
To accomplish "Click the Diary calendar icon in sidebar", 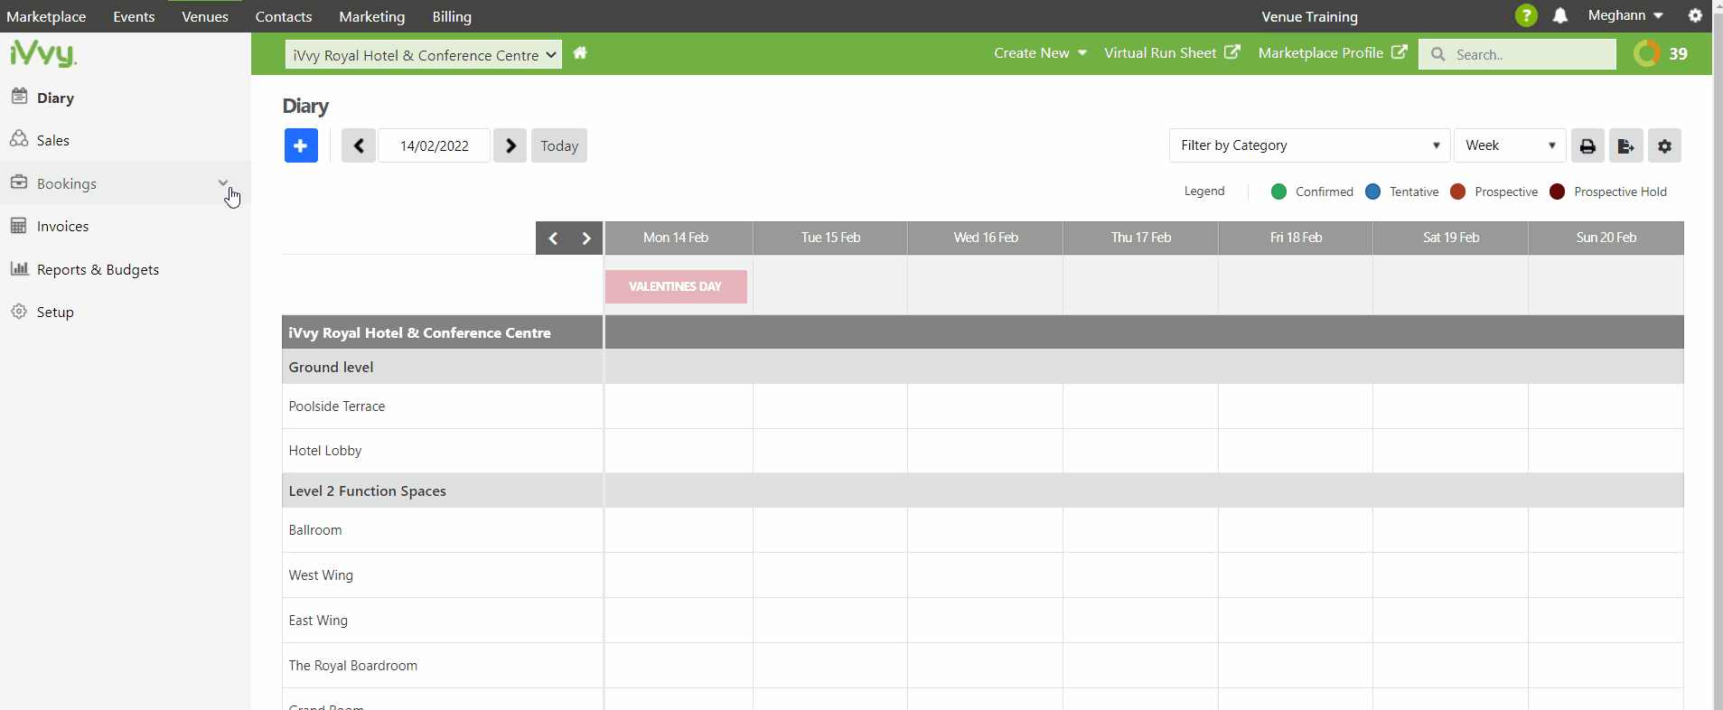I will click(x=19, y=96).
